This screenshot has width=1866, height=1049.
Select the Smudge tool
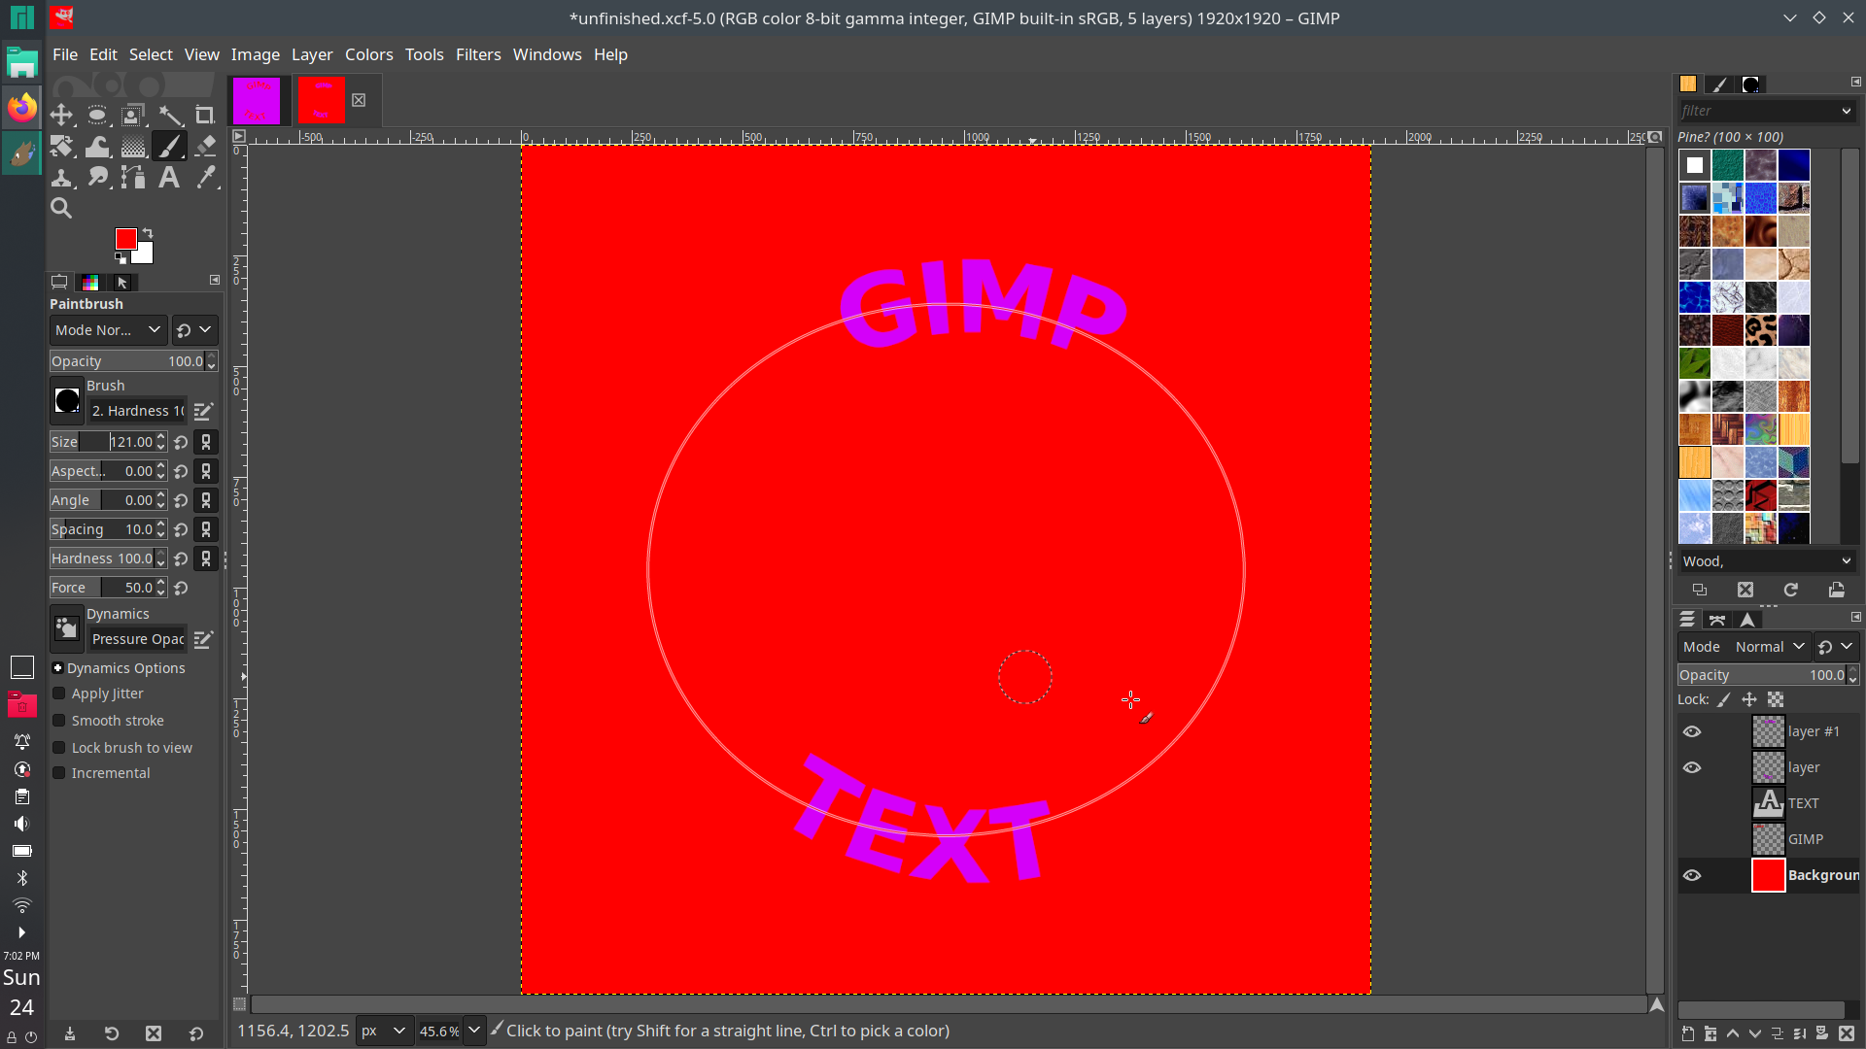[x=97, y=177]
